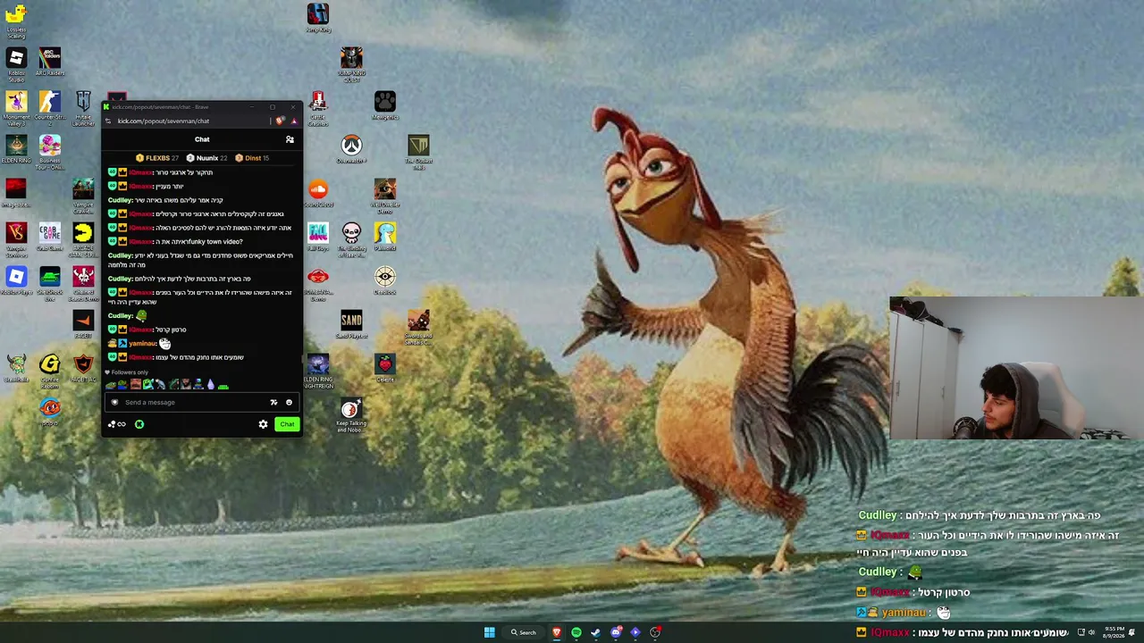Open SoundCloud desktop icon
1144x643 pixels.
click(x=318, y=193)
